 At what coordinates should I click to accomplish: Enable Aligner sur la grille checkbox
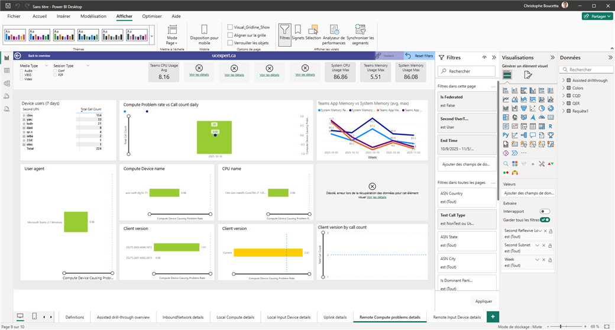(230, 35)
